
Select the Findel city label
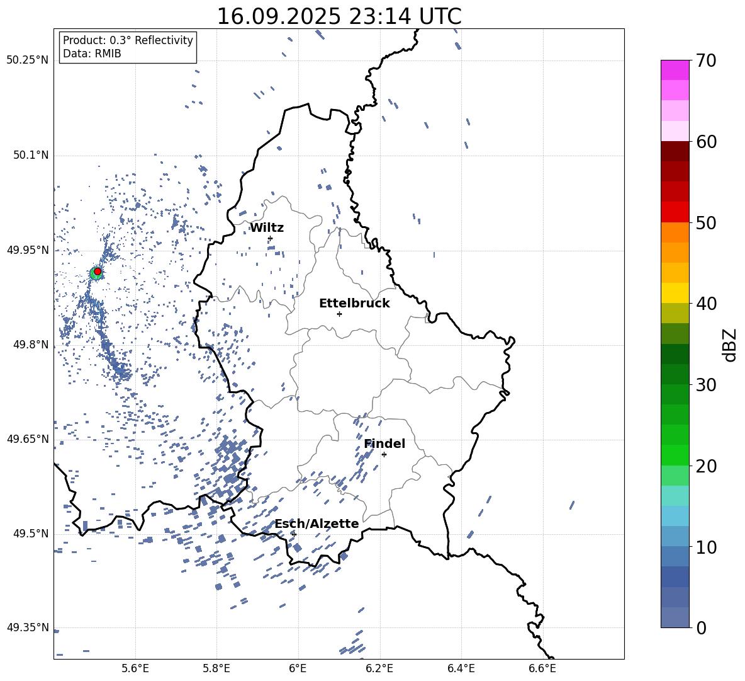coord(384,444)
